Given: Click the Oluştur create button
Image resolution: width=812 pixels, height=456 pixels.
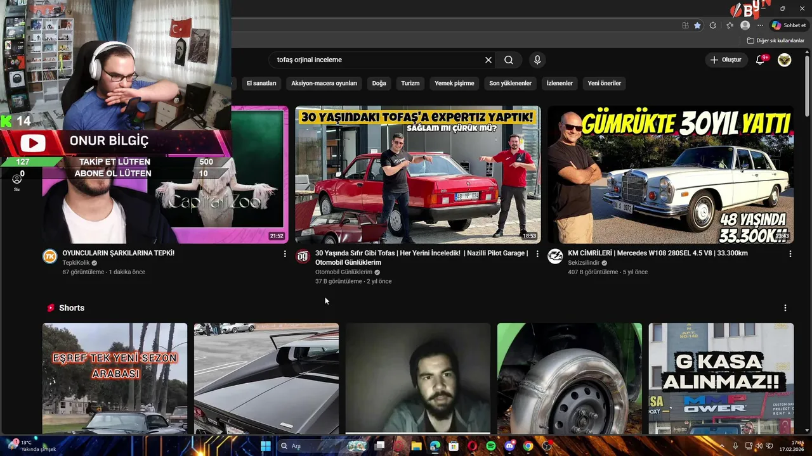Looking at the screenshot, I should 726,60.
